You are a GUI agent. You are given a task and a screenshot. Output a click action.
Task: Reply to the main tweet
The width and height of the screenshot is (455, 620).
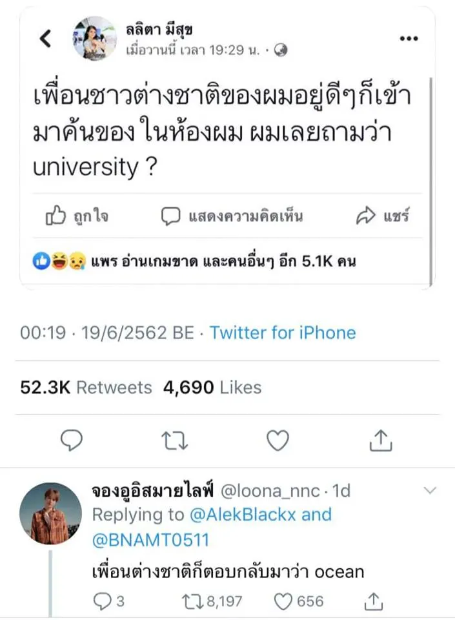[x=72, y=440]
